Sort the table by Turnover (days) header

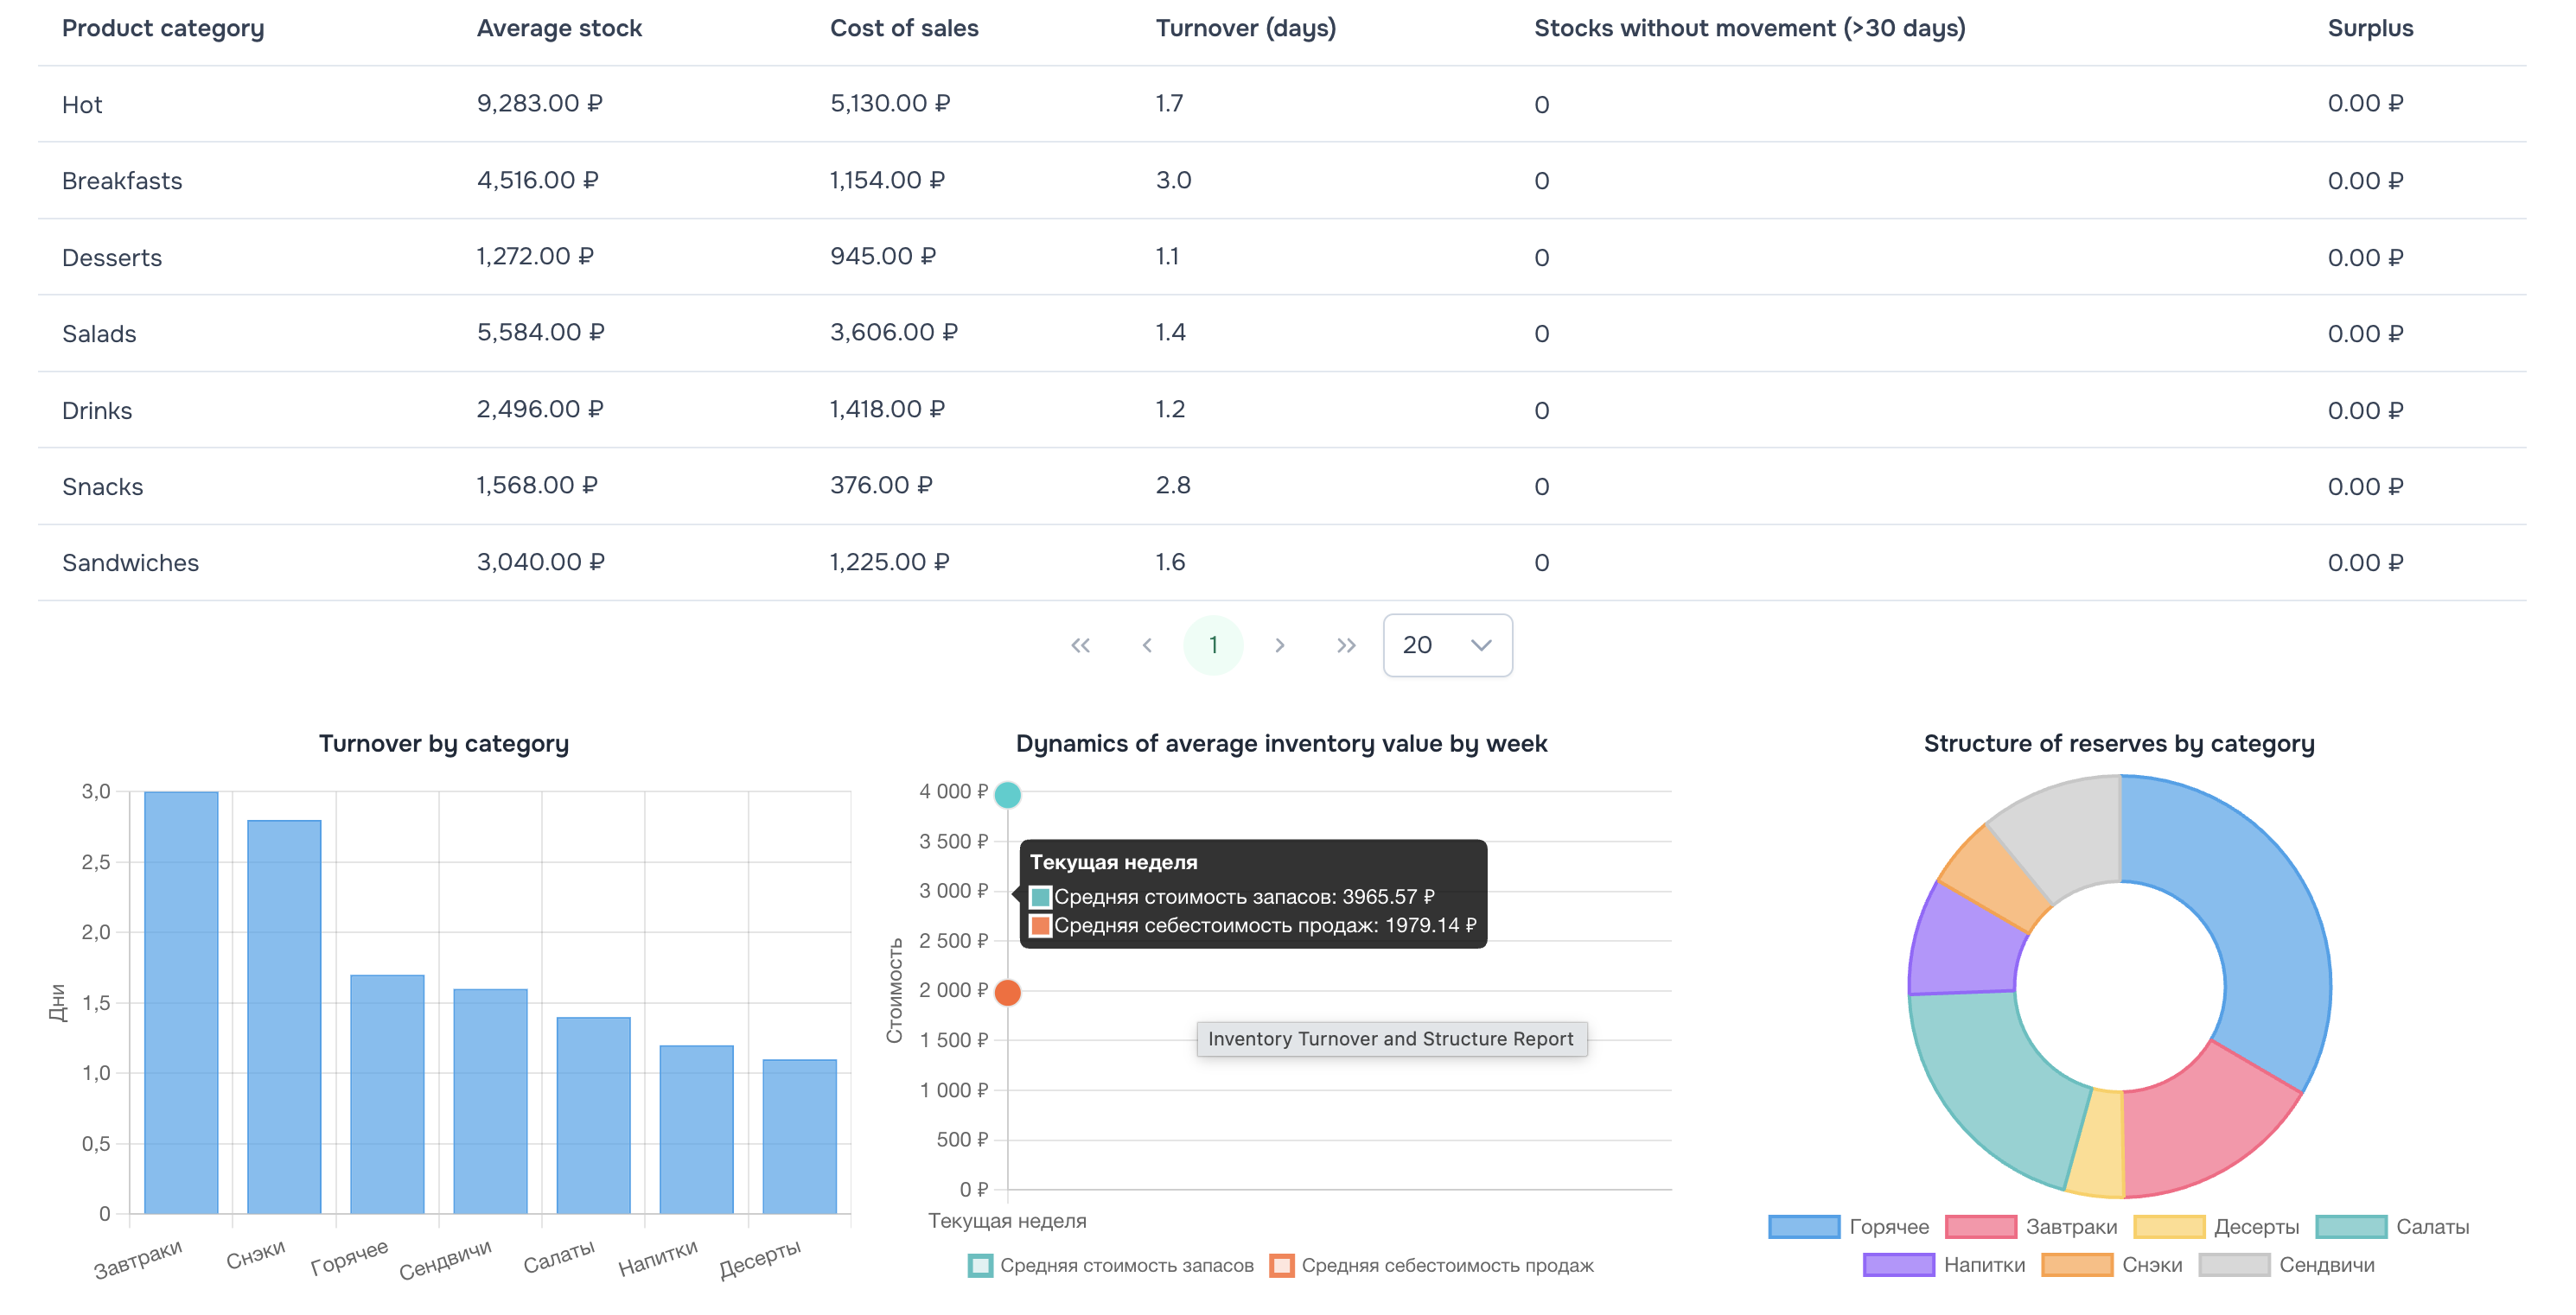click(x=1245, y=28)
